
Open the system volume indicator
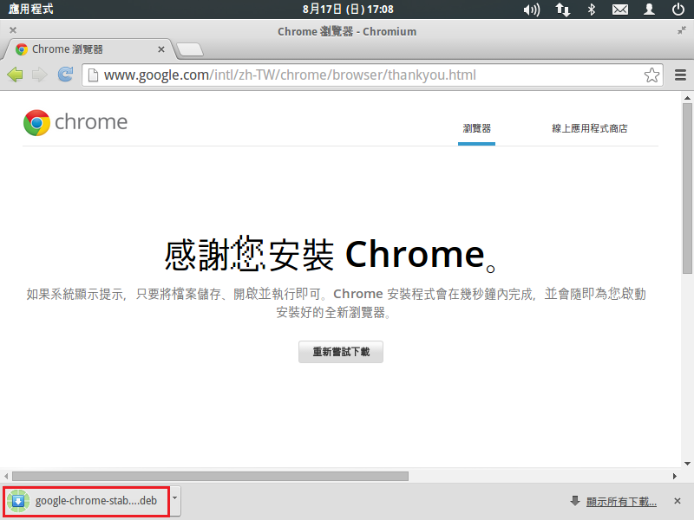pyautogui.click(x=531, y=10)
